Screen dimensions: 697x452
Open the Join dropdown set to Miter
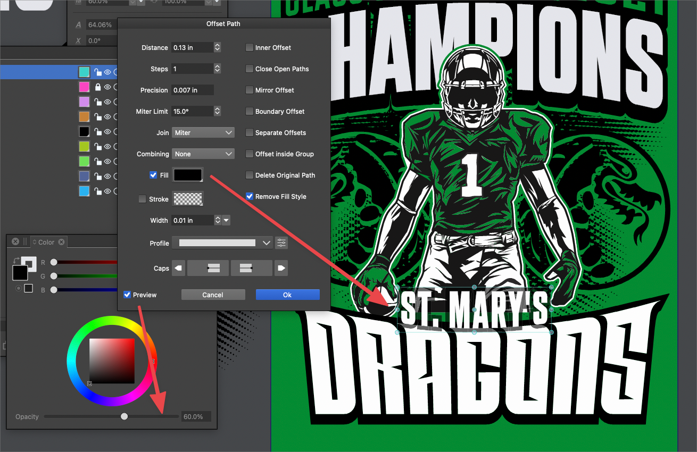click(x=203, y=133)
